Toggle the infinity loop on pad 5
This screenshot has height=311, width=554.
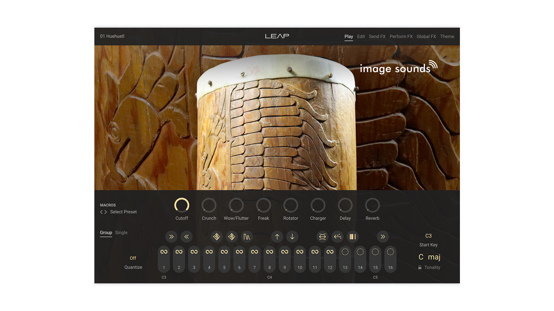click(x=224, y=251)
